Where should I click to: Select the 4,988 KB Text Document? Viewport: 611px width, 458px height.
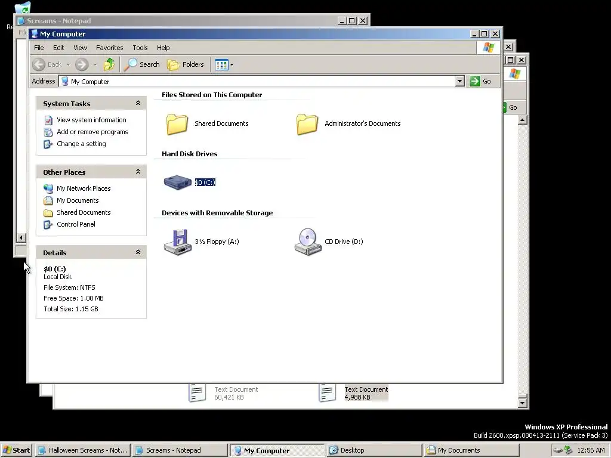click(x=353, y=393)
